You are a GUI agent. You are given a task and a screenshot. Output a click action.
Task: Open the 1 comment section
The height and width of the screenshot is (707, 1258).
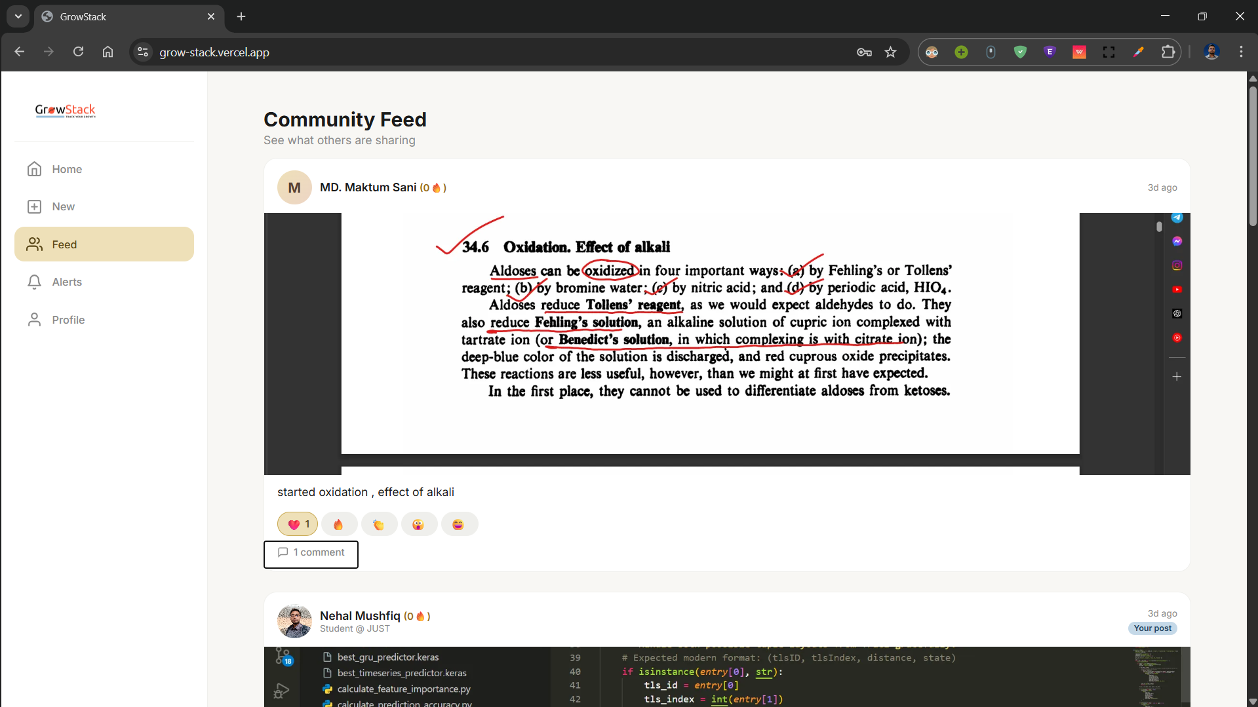[x=311, y=553]
